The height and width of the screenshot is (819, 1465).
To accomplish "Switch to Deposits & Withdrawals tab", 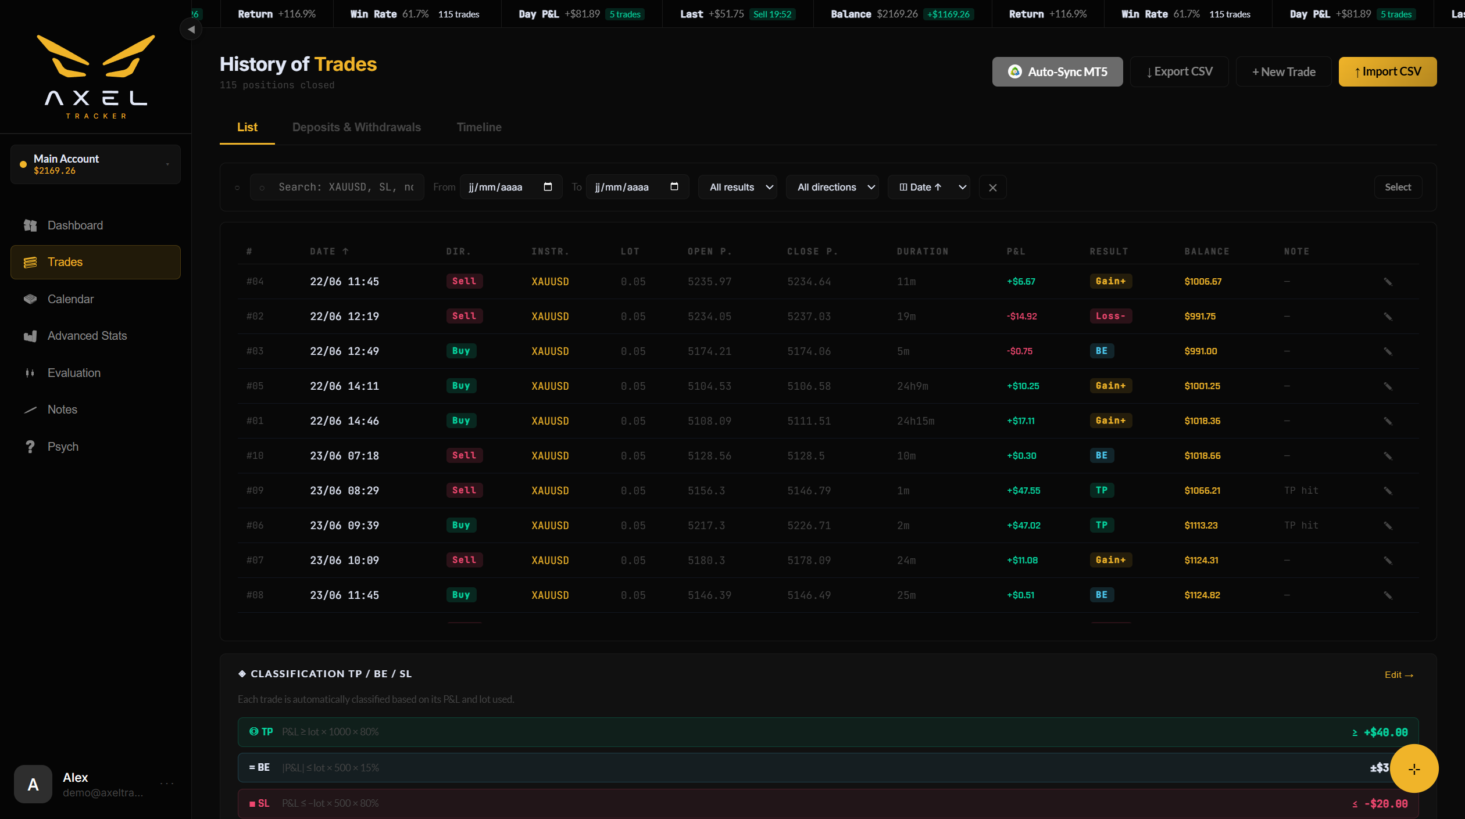I will [x=356, y=127].
